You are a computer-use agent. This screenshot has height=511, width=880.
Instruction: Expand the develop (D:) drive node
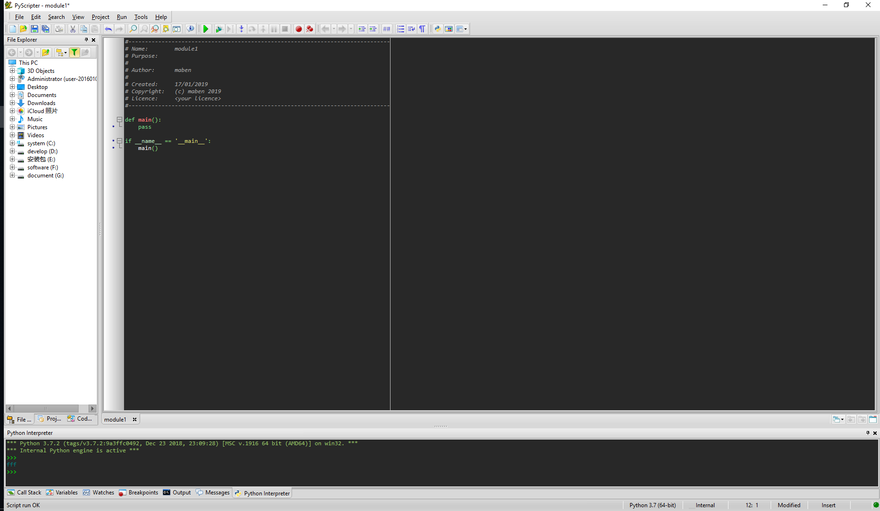point(12,151)
